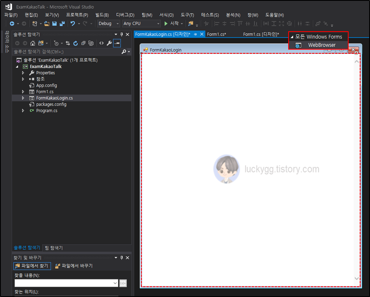Click the Solution Explorer search box
This screenshot has width=370, height=297.
[67, 52]
